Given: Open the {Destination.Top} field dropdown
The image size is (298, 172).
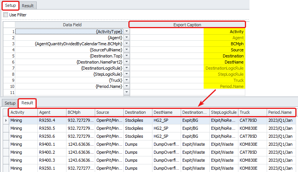Looking at the screenshot, I should coord(127,56).
